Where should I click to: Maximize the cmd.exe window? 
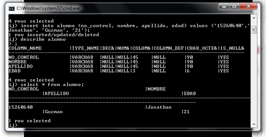234,6
